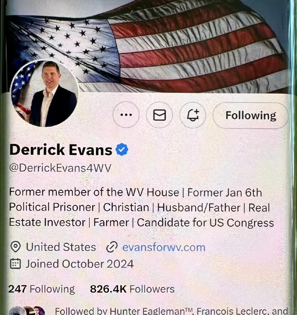Open the 826.4K Followers list

pyautogui.click(x=132, y=289)
